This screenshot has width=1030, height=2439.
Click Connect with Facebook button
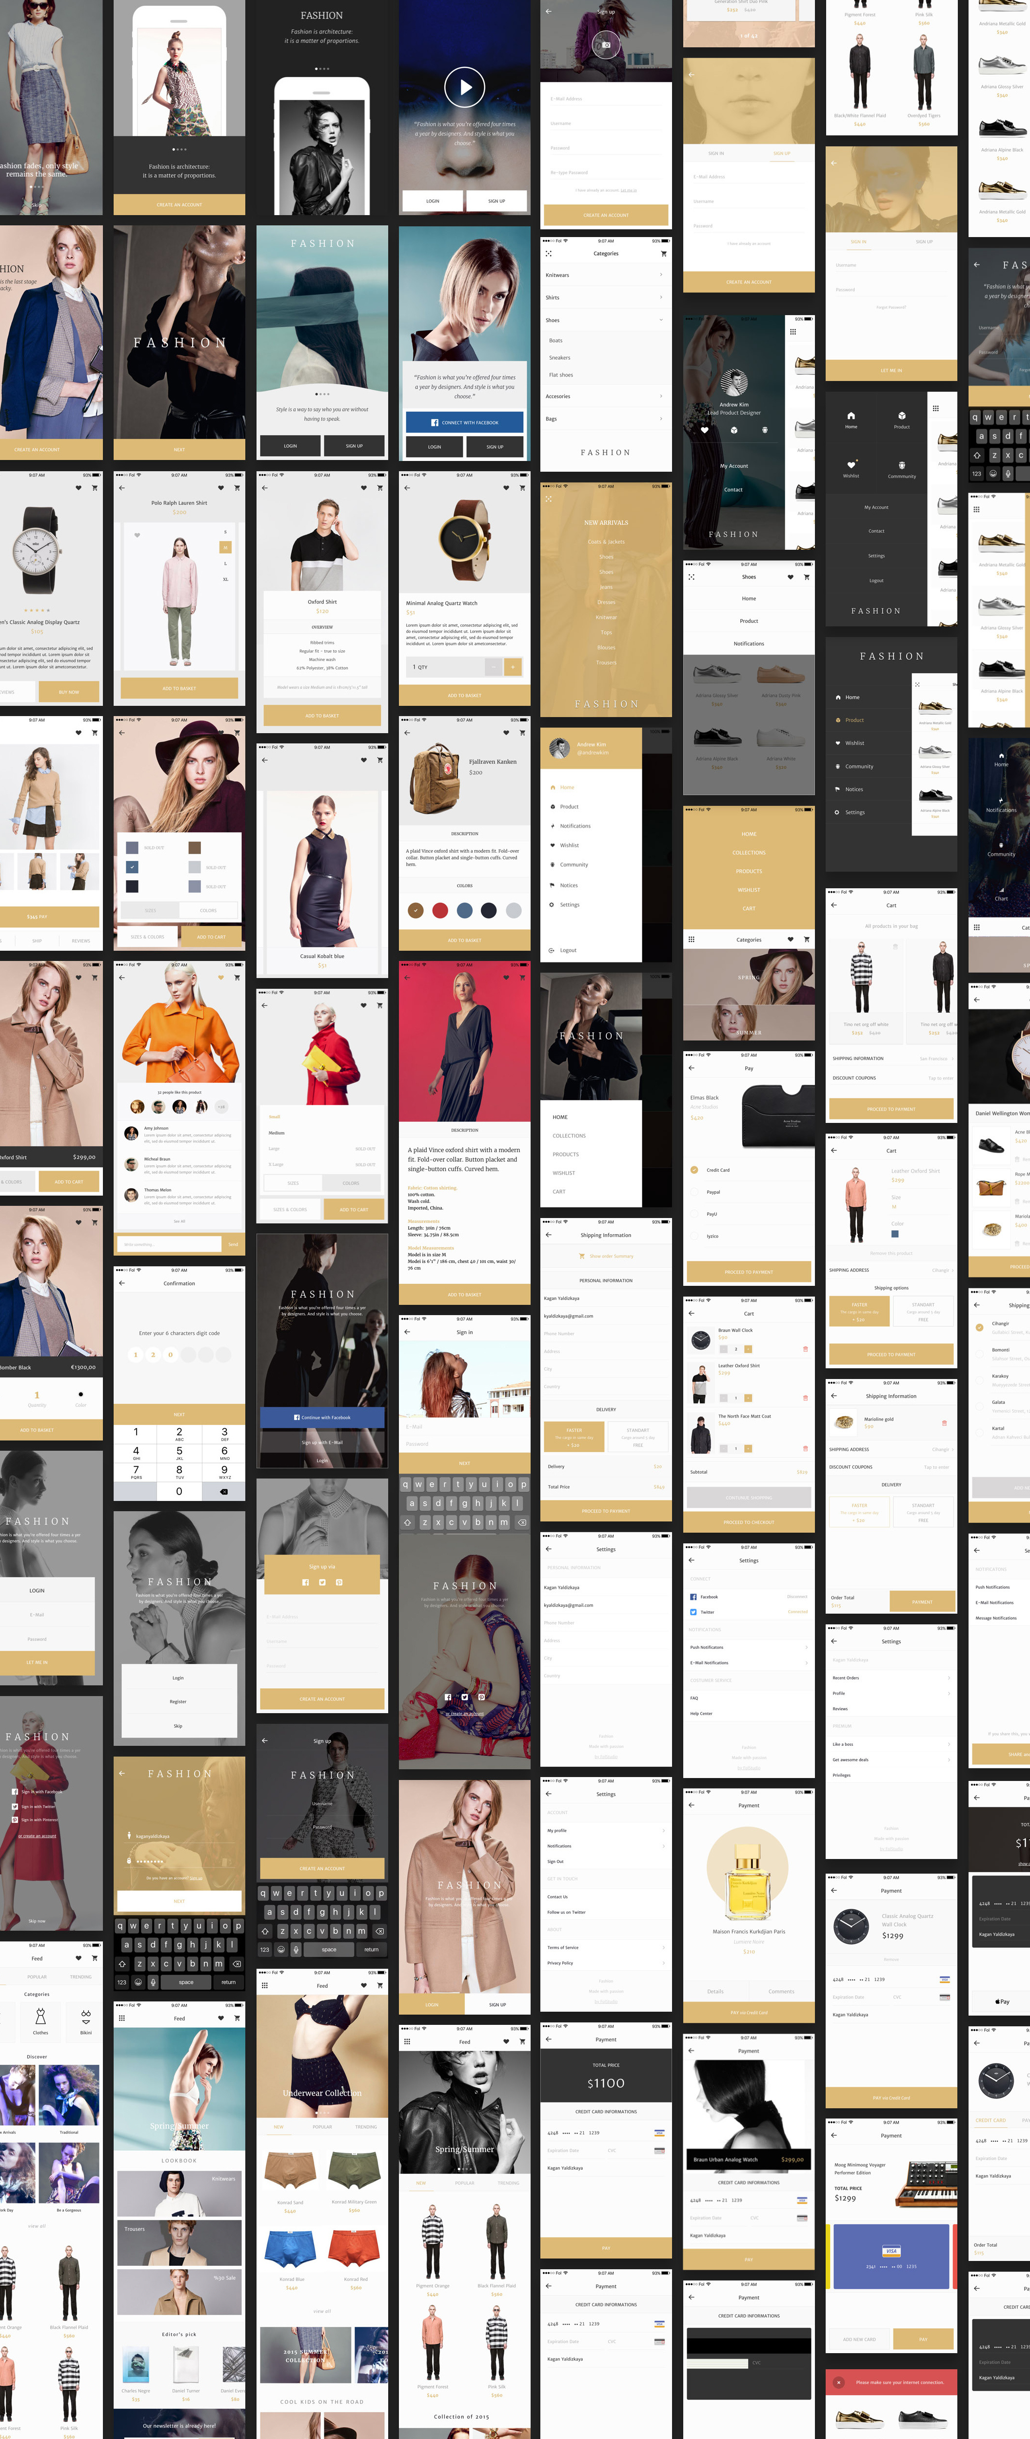tap(464, 422)
